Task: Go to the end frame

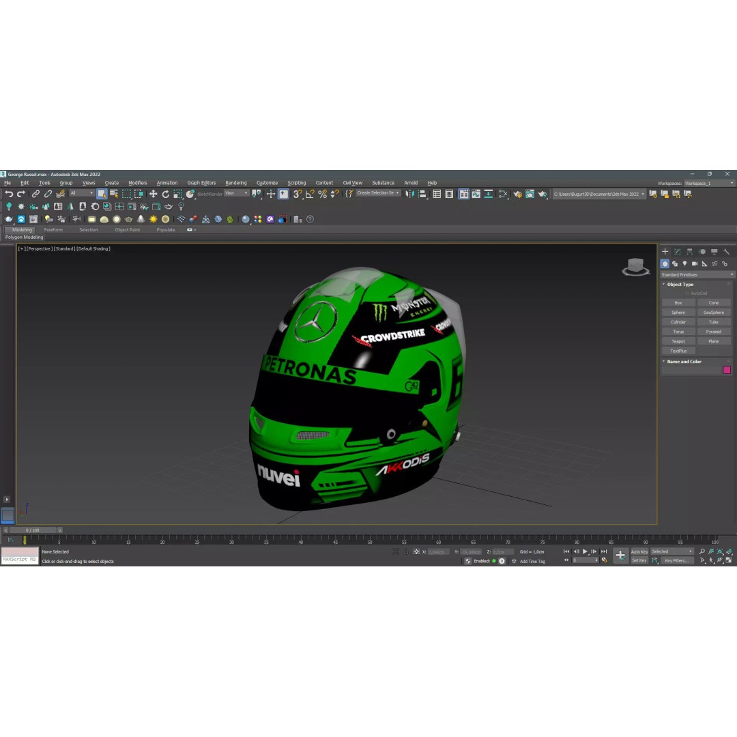Action: point(604,551)
